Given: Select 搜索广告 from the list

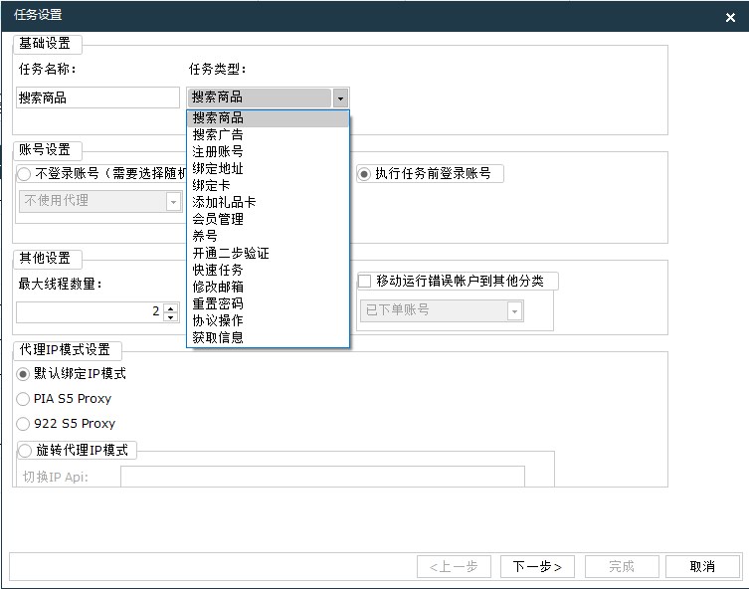Looking at the screenshot, I should tap(268, 134).
